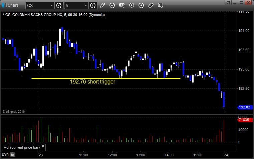
Task: Click the GET toolbar icon
Action: 122,5
